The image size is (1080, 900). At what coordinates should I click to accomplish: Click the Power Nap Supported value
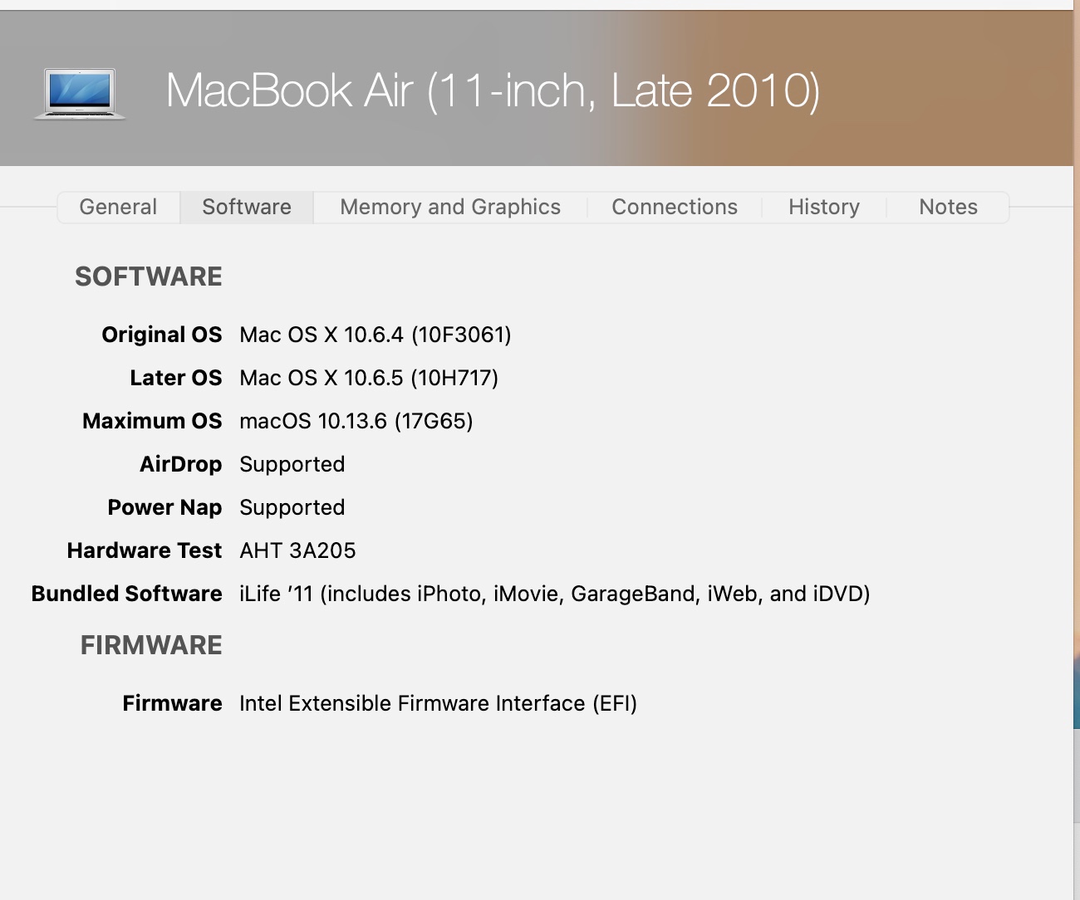(292, 507)
